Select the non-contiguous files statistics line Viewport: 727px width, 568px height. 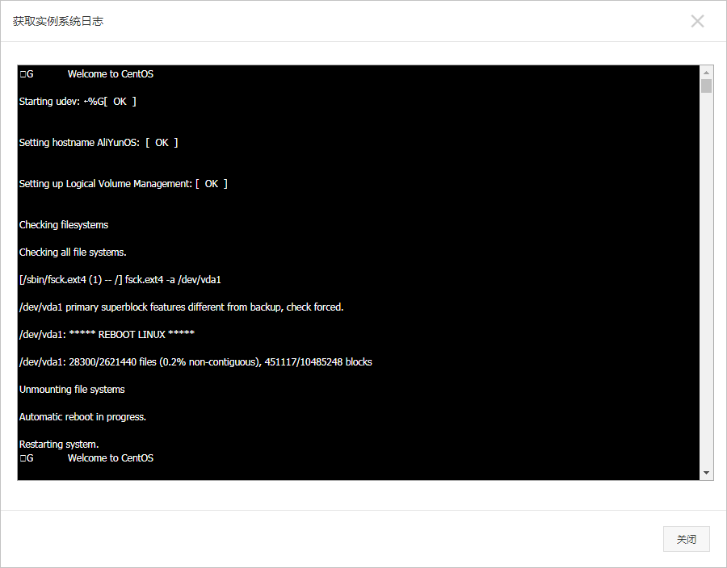click(195, 362)
